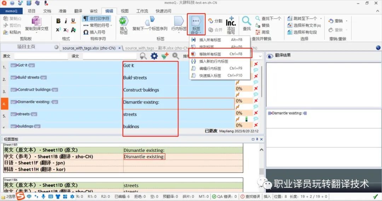The image size is (382, 201).
Task: Click the eye icon in 翻译结果 panel
Action: [270, 56]
